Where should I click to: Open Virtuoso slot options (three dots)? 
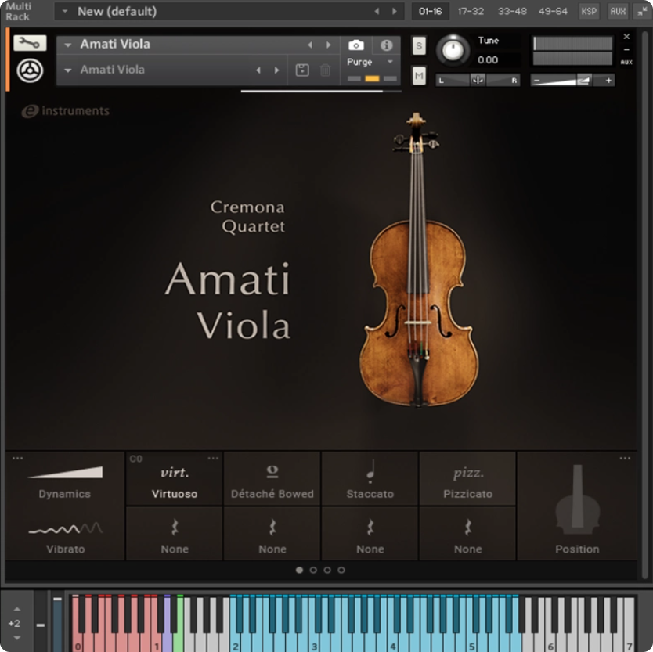213,458
